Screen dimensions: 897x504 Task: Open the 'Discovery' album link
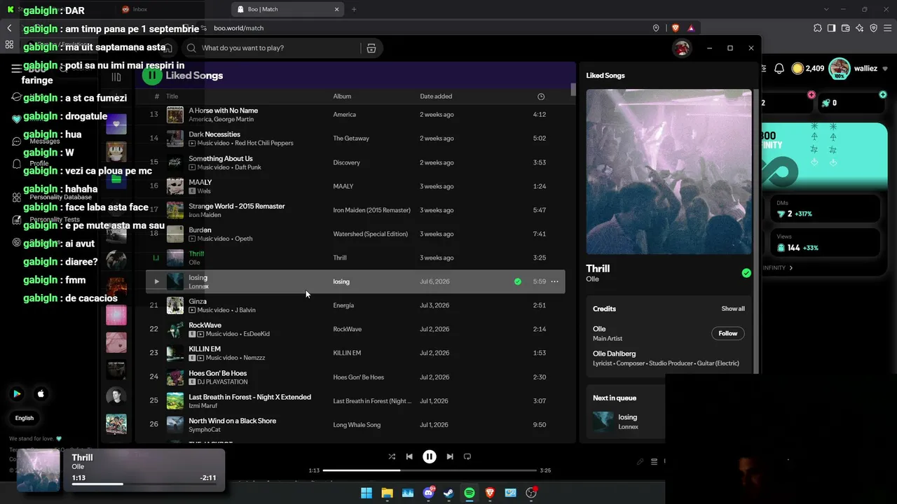point(346,162)
